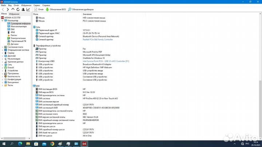Expand the Системная плата tree node
The height and width of the screenshot is (147, 262).
coord(2,47)
